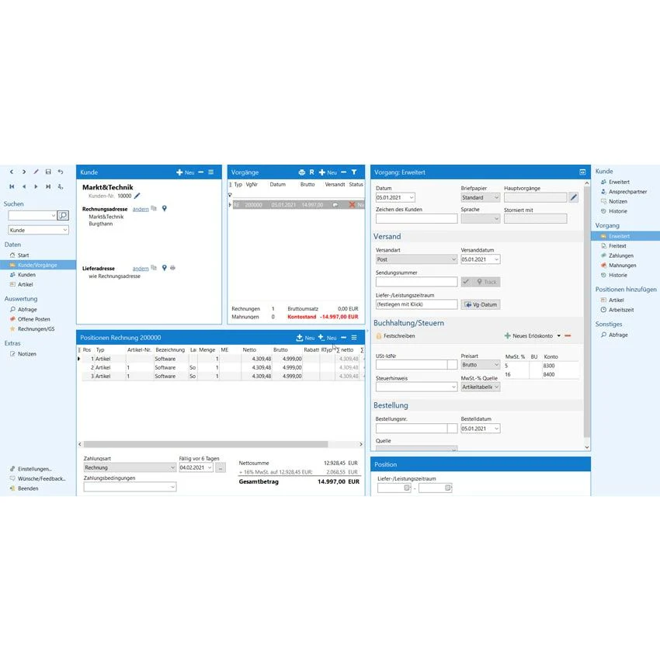The image size is (660, 660).
Task: Open Offene Posten under Auswertung
Action: (x=33, y=319)
